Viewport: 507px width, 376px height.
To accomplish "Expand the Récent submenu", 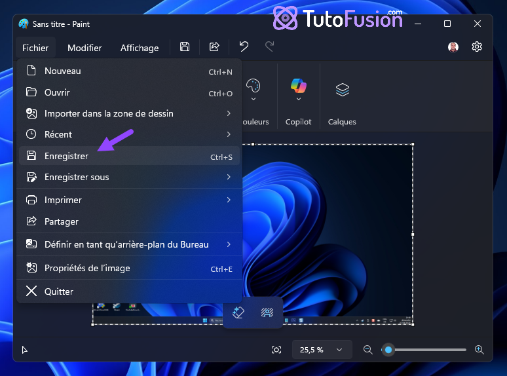I will (129, 134).
